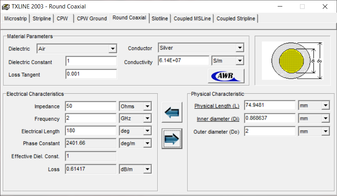
Task: Click the TXLINE app icon in title bar
Action: tap(6, 7)
